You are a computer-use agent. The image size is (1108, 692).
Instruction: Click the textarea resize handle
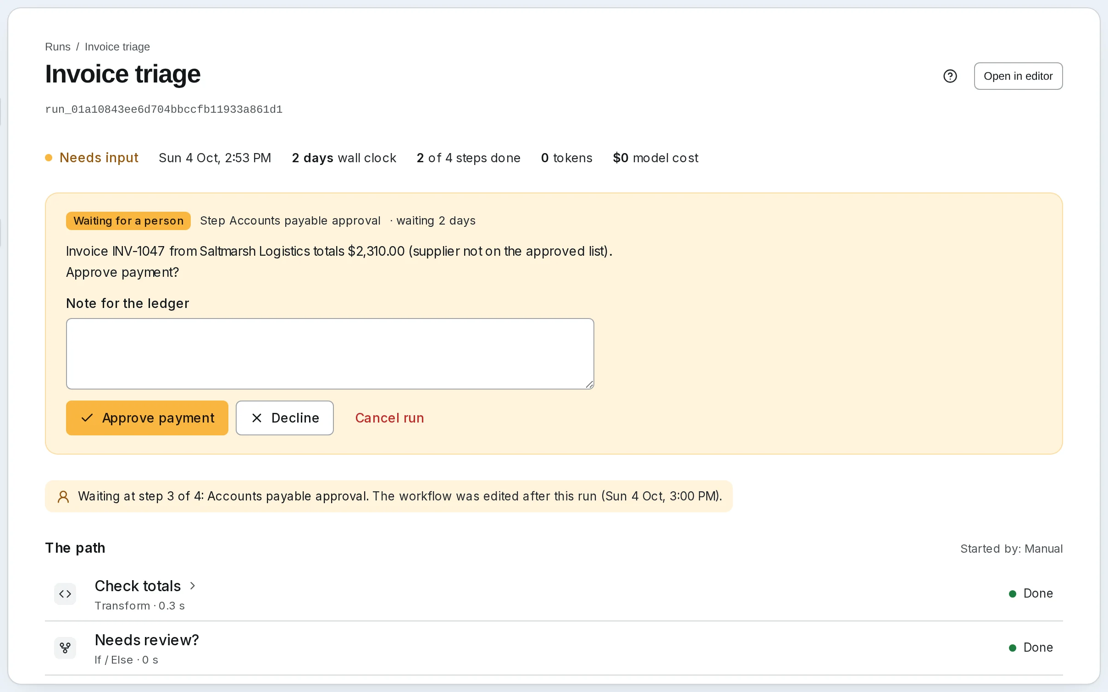coord(589,384)
